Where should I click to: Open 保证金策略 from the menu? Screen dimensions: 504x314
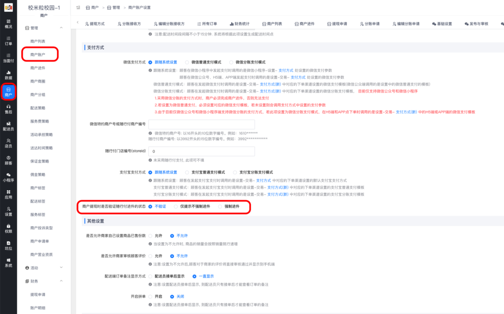click(x=40, y=160)
